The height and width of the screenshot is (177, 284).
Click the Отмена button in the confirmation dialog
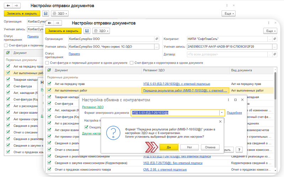pyautogui.click(x=210, y=147)
